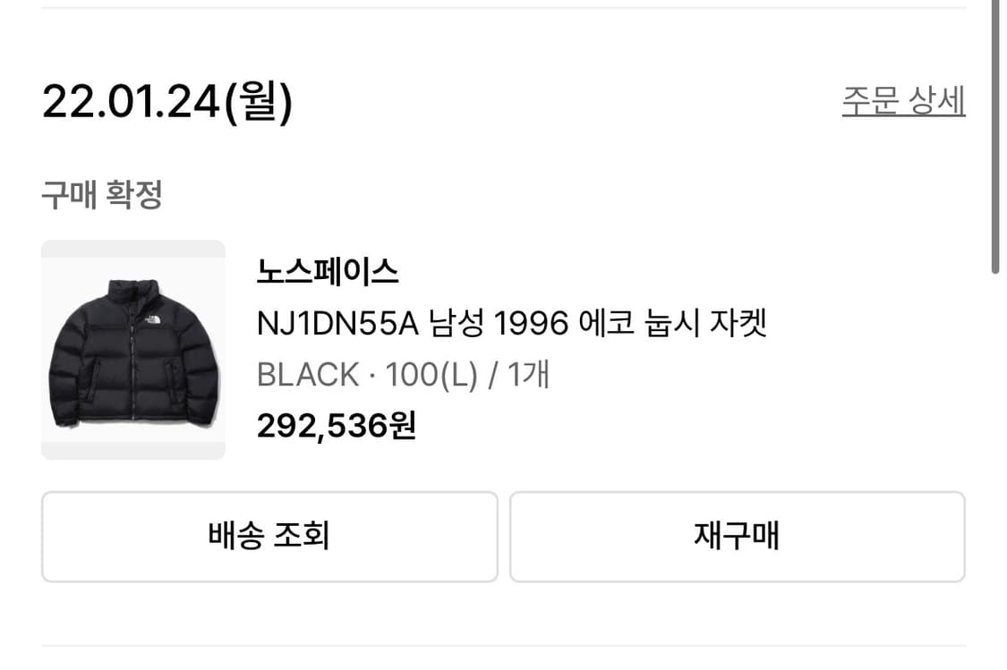
Task: View order details for the January 24 order
Action: point(903,100)
